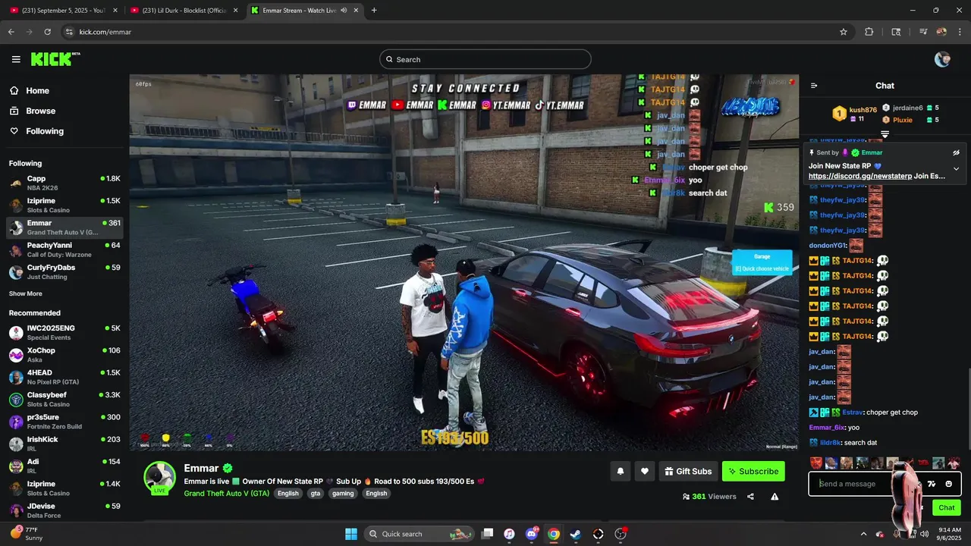The height and width of the screenshot is (546, 971).
Task: Click the green Subscribe button
Action: pos(753,471)
